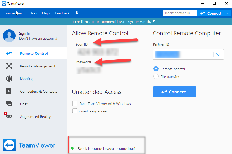Viewport: 232px width, 154px height.
Task: Click the Meeting people icon
Action: tap(9, 78)
